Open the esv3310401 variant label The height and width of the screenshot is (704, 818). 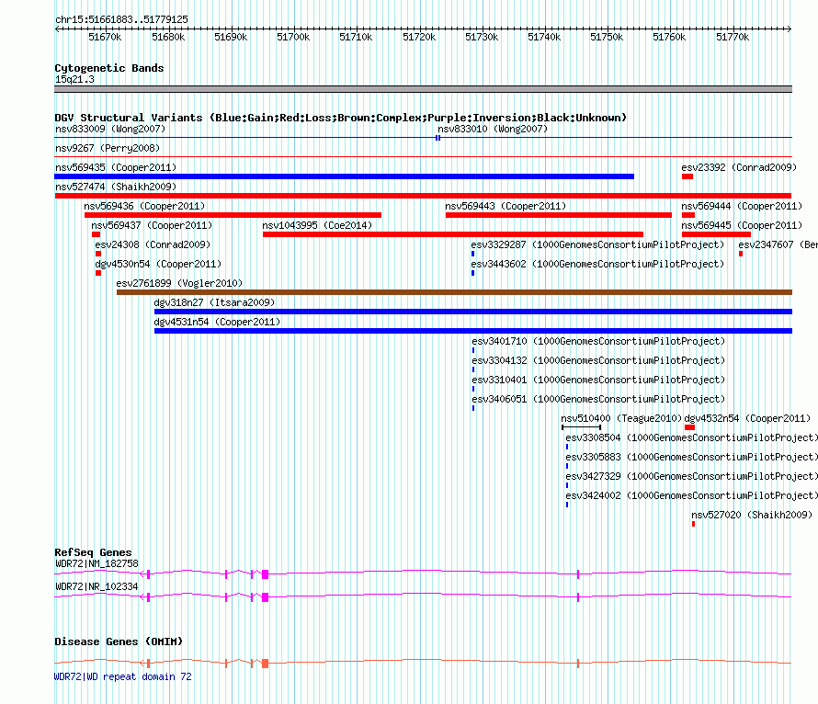(598, 380)
